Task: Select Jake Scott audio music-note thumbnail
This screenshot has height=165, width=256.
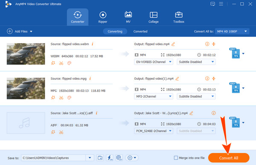Action: [x=26, y=123]
